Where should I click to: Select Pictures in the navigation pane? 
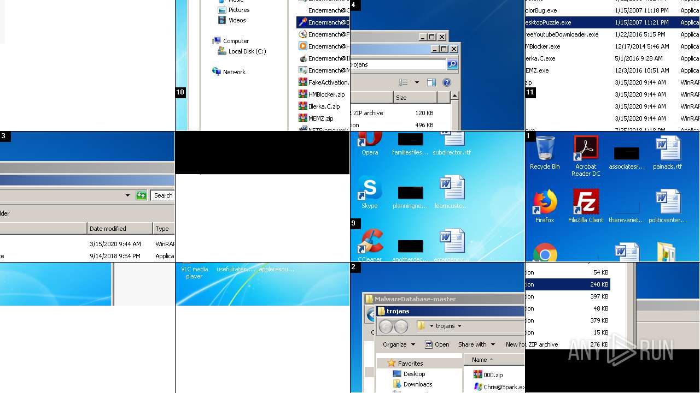coord(234,10)
